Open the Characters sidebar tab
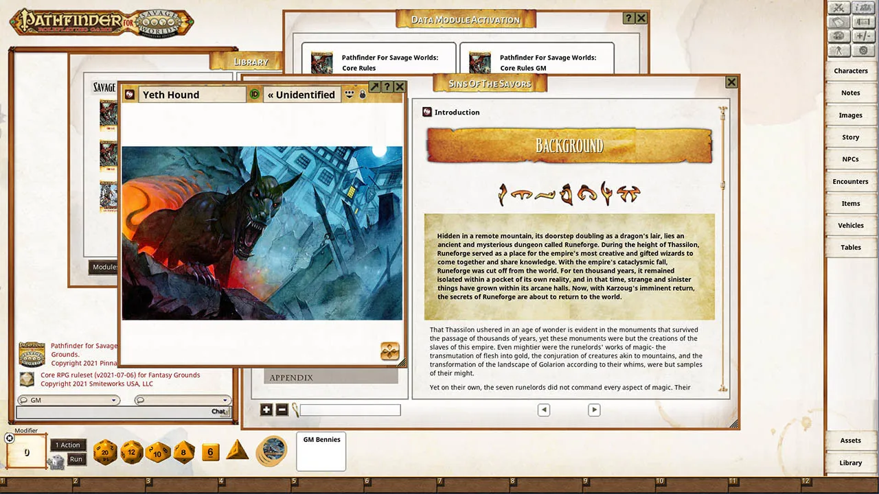 tap(851, 71)
